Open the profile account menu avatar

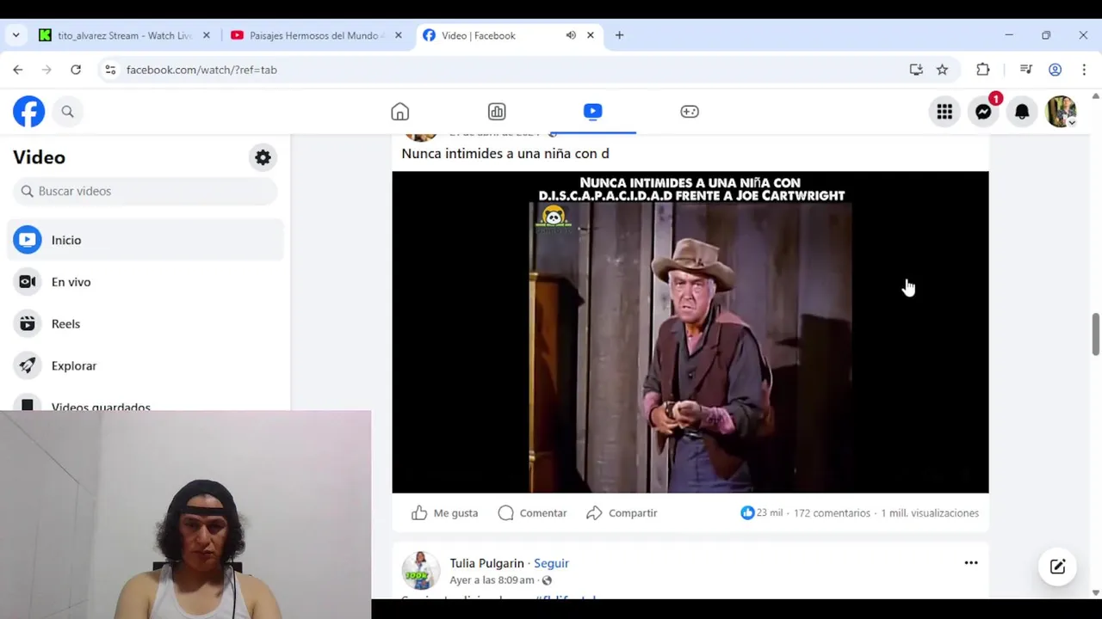pos(1061,112)
